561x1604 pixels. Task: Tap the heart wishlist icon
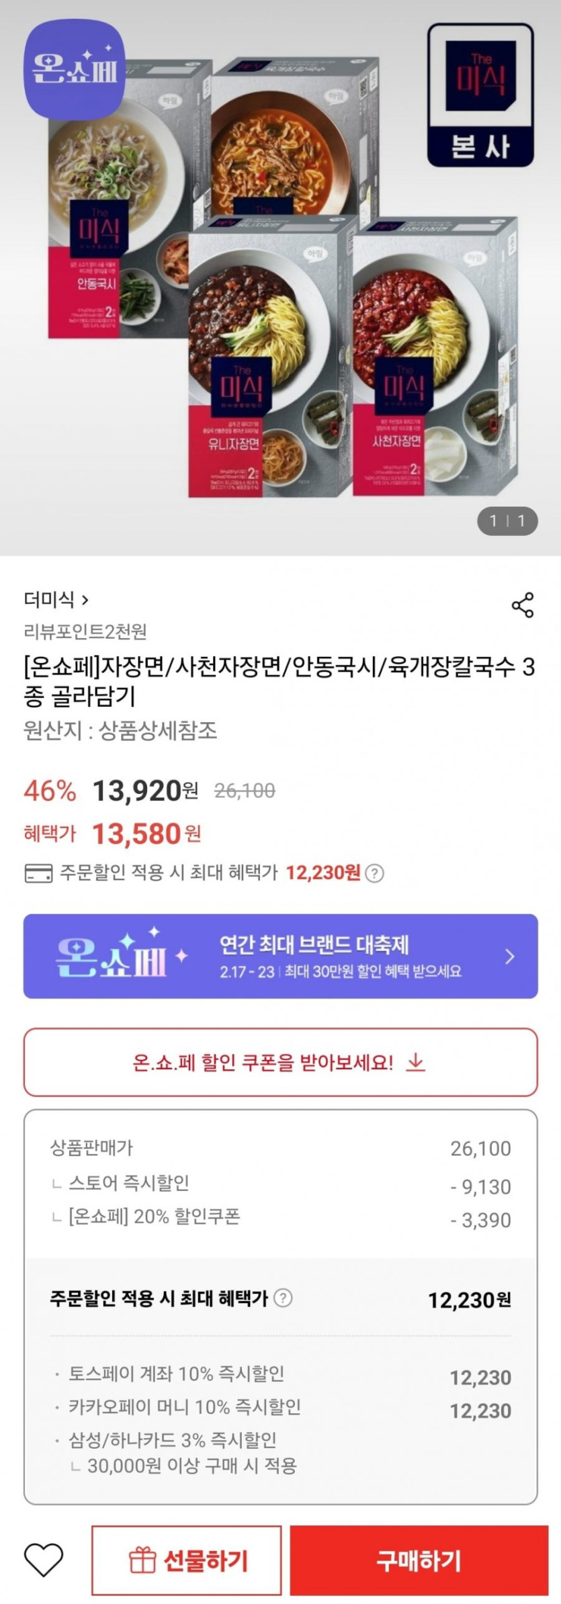click(44, 1559)
